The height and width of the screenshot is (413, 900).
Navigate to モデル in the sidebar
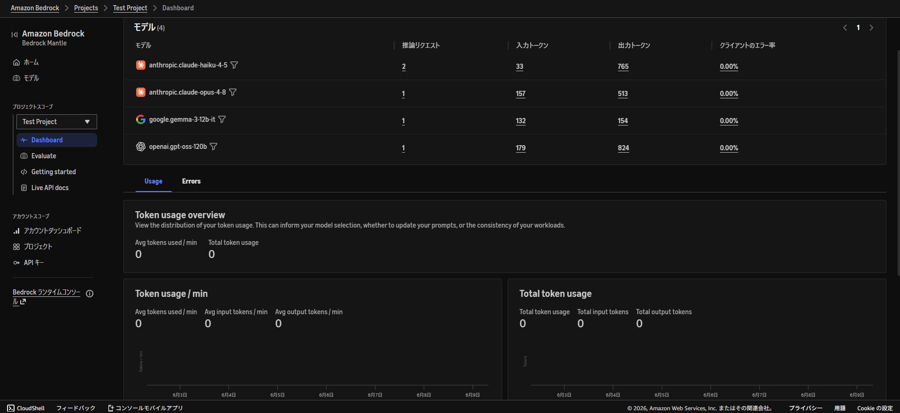pos(31,78)
